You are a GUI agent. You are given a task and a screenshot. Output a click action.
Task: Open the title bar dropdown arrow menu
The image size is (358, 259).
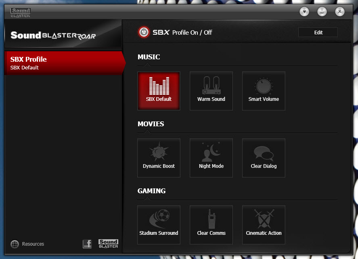pyautogui.click(x=304, y=11)
